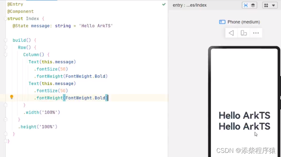281x157 pixels.
Task: Click the green code analysis checkmark
Action: [x=164, y=4]
